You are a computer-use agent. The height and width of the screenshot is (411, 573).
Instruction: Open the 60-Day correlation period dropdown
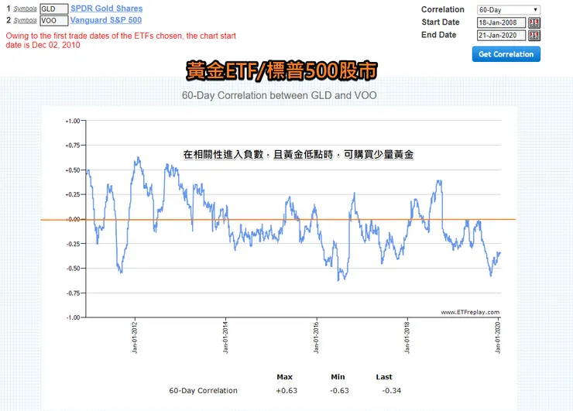pyautogui.click(x=508, y=10)
